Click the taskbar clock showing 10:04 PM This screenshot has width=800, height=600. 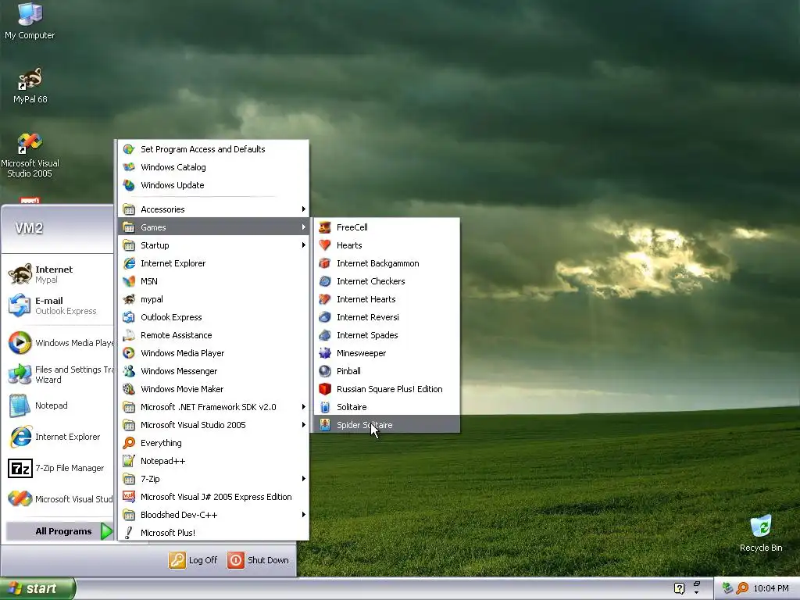(771, 589)
